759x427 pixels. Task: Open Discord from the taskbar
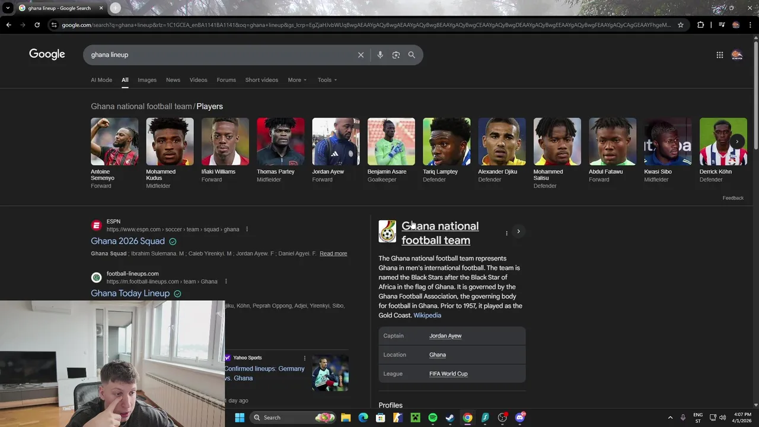click(520, 418)
